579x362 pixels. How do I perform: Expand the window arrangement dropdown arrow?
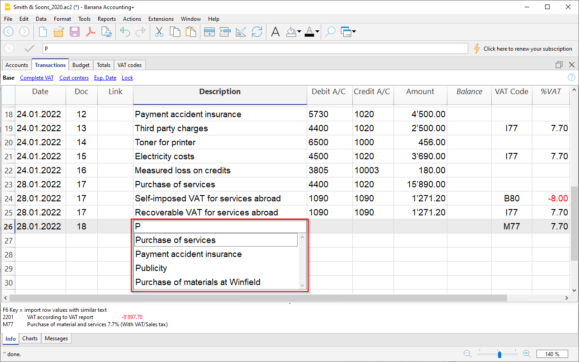[354, 32]
